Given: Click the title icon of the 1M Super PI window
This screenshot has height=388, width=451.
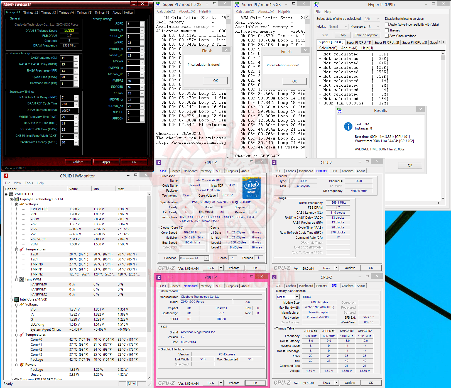Looking at the screenshot, I should coord(158,4).
